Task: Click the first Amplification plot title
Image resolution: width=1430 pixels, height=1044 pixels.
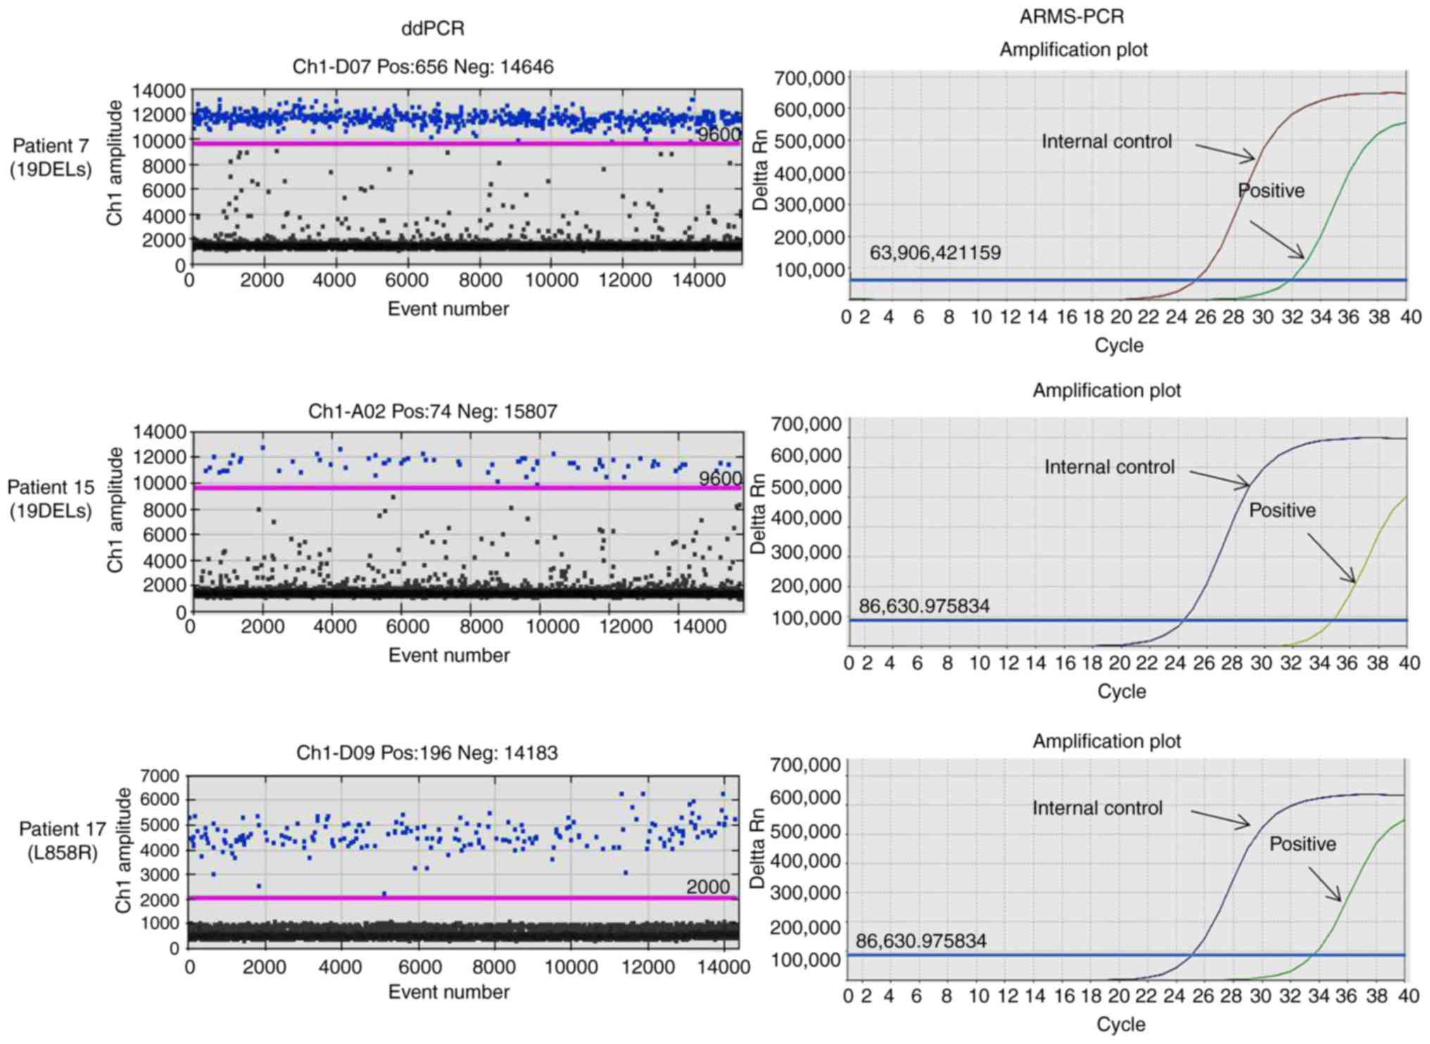Action: tap(1073, 50)
